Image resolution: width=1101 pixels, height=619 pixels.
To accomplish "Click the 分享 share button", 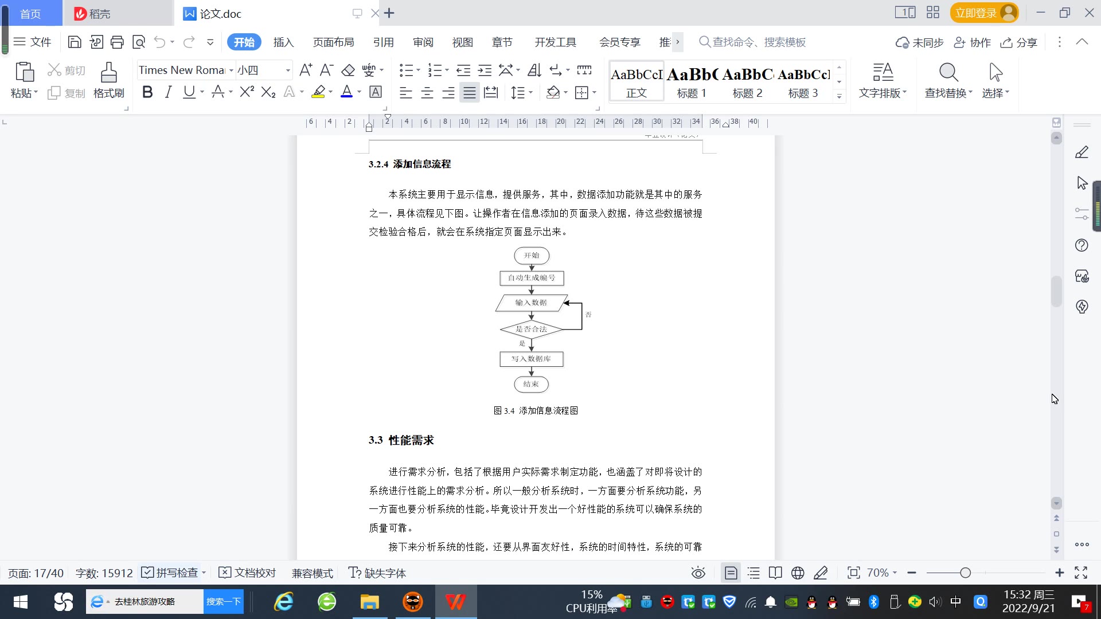I will 1019,42.
